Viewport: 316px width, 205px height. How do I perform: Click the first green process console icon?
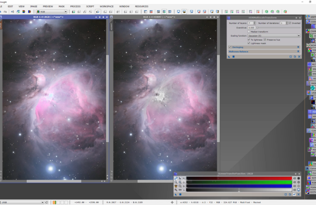click(267, 12)
